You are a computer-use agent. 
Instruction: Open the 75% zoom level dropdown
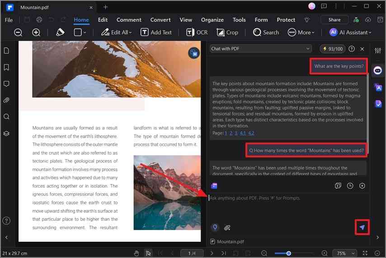click(x=345, y=253)
